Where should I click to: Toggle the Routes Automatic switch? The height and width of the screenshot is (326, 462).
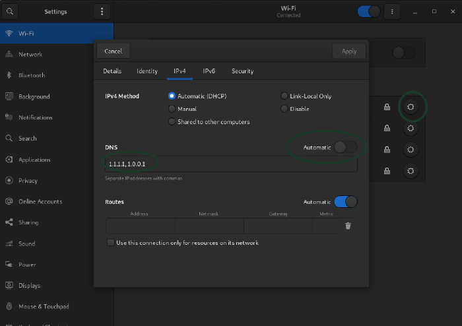[x=345, y=202]
